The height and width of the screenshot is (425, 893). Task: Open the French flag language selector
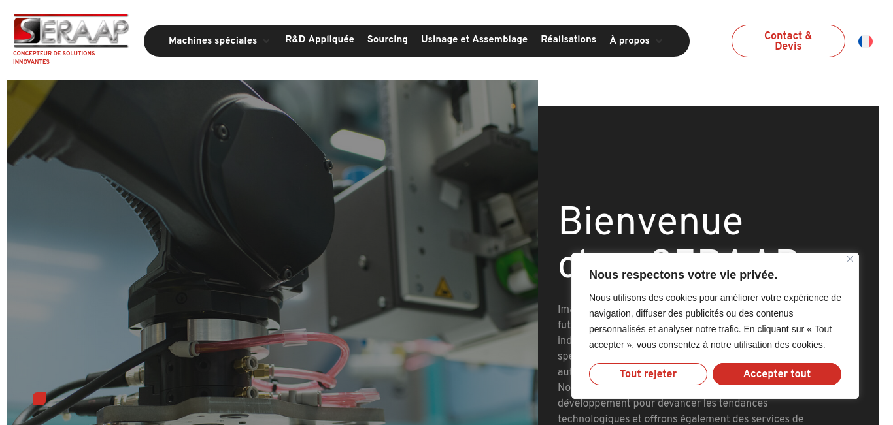point(865,41)
